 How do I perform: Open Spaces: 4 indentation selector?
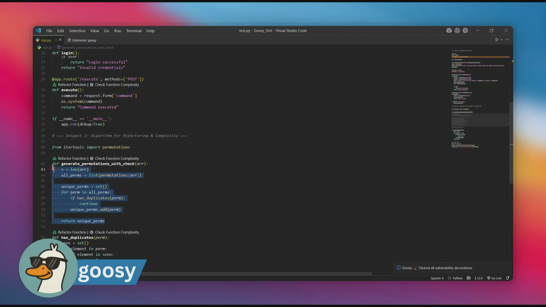(437, 278)
